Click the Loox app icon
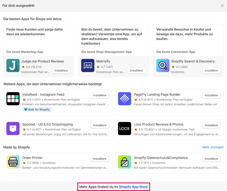The image size is (227, 191). pyautogui.click(x=124, y=129)
